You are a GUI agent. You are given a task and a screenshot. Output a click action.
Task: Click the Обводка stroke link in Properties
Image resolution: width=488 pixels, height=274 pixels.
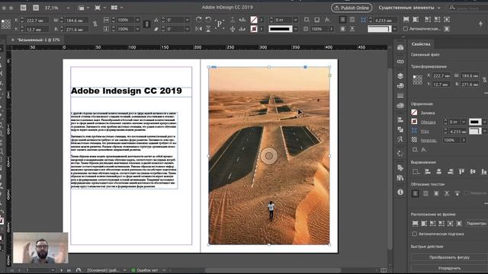pyautogui.click(x=429, y=122)
